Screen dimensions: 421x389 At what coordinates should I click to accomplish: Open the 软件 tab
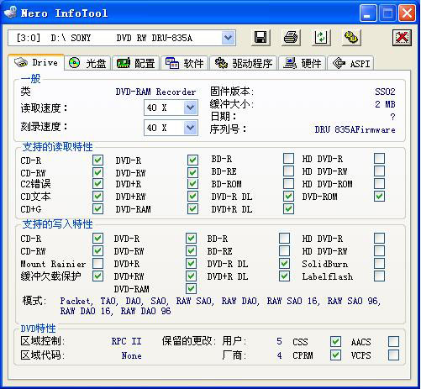(x=184, y=63)
